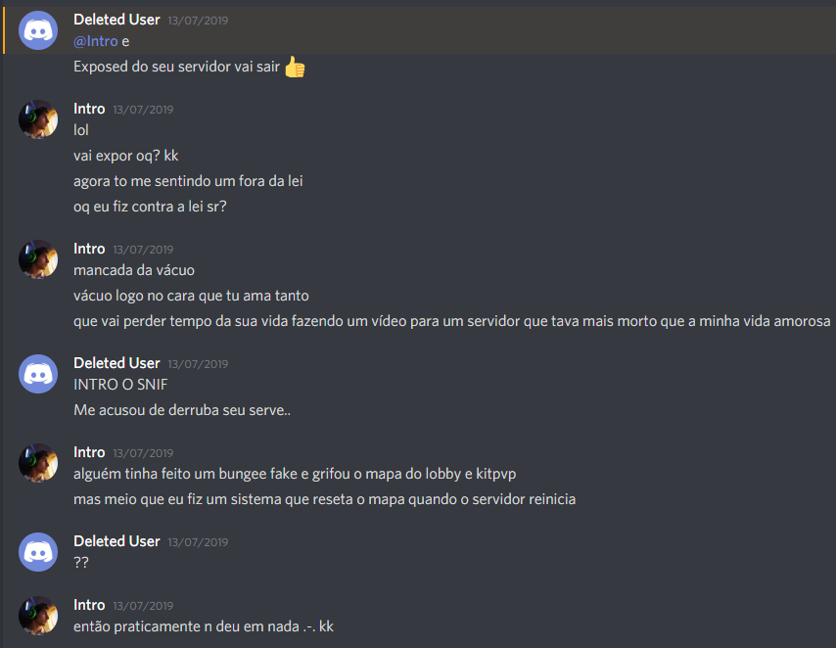836x648 pixels.
Task: Click the message 'vai expor oq? kk'
Action: tap(126, 156)
